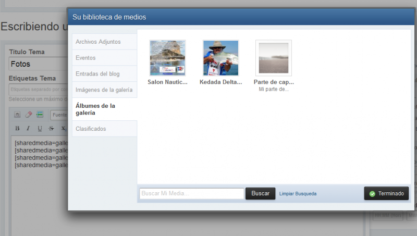This screenshot has width=417, height=236.
Task: Select the Salon Nautic album thumbnail
Action: [167, 58]
